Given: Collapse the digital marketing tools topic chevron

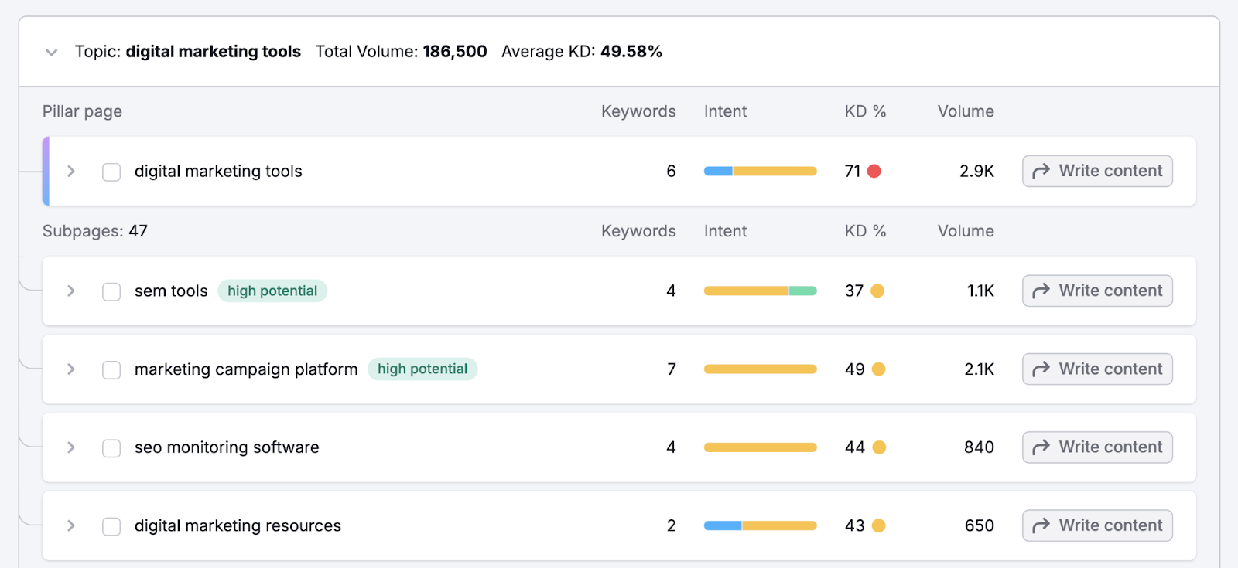Looking at the screenshot, I should 52,53.
